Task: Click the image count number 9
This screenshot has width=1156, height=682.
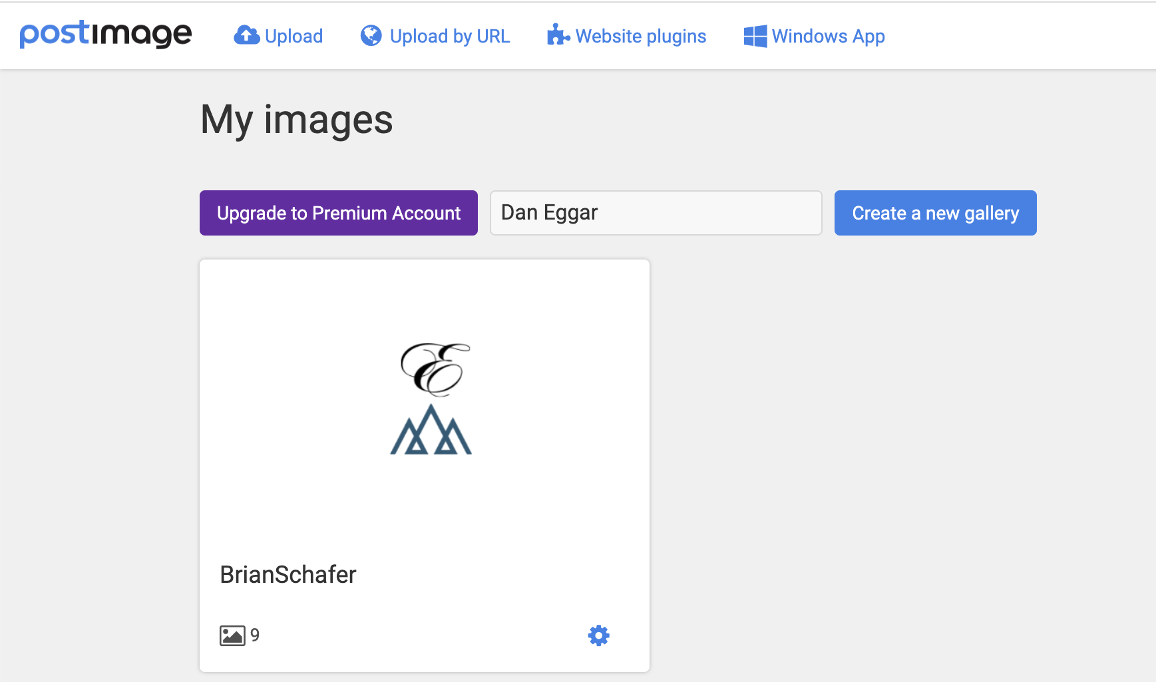Action: [255, 635]
